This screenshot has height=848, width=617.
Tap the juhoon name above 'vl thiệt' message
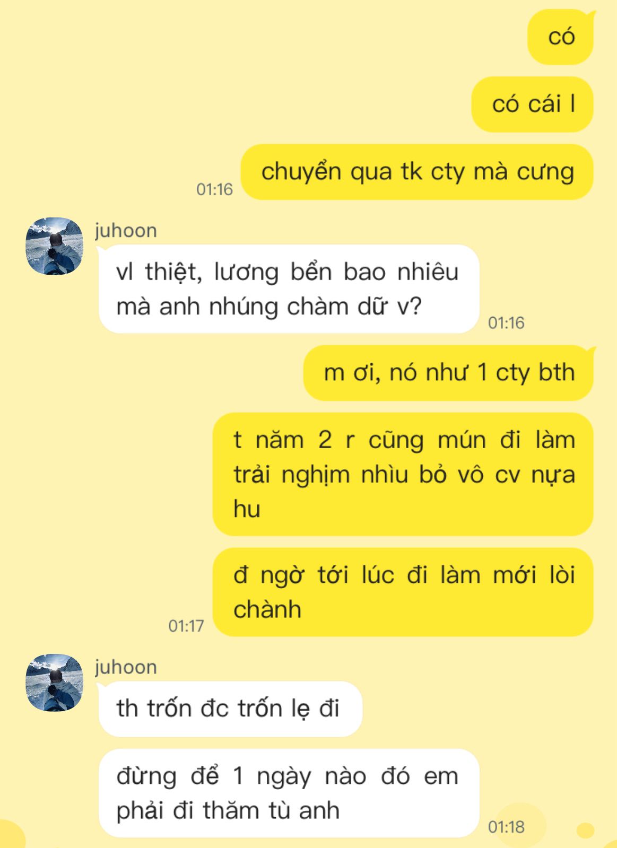point(126,231)
